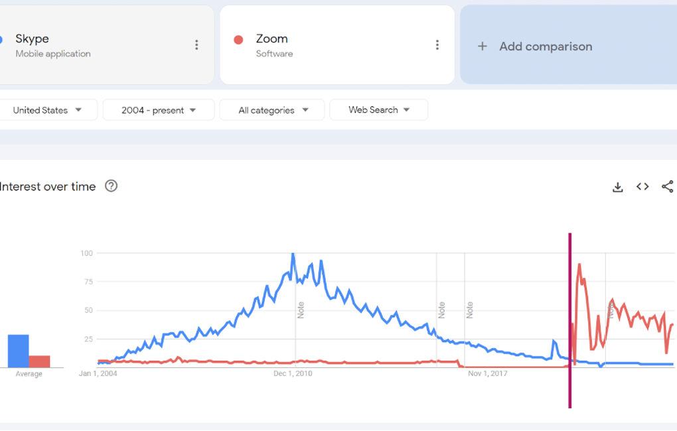Click the blue Skype average bar

[x=18, y=351]
